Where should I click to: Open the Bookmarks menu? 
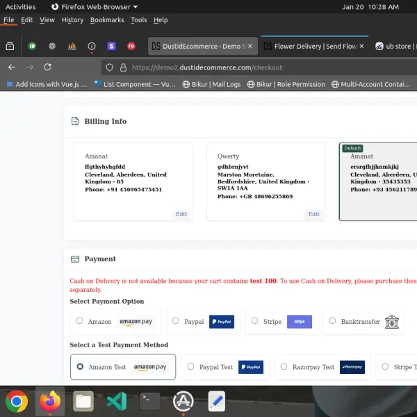tap(106, 20)
